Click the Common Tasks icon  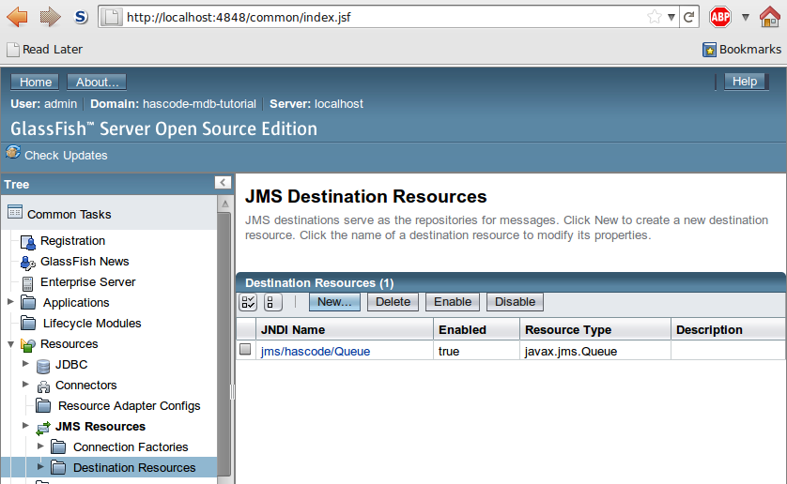tap(15, 212)
